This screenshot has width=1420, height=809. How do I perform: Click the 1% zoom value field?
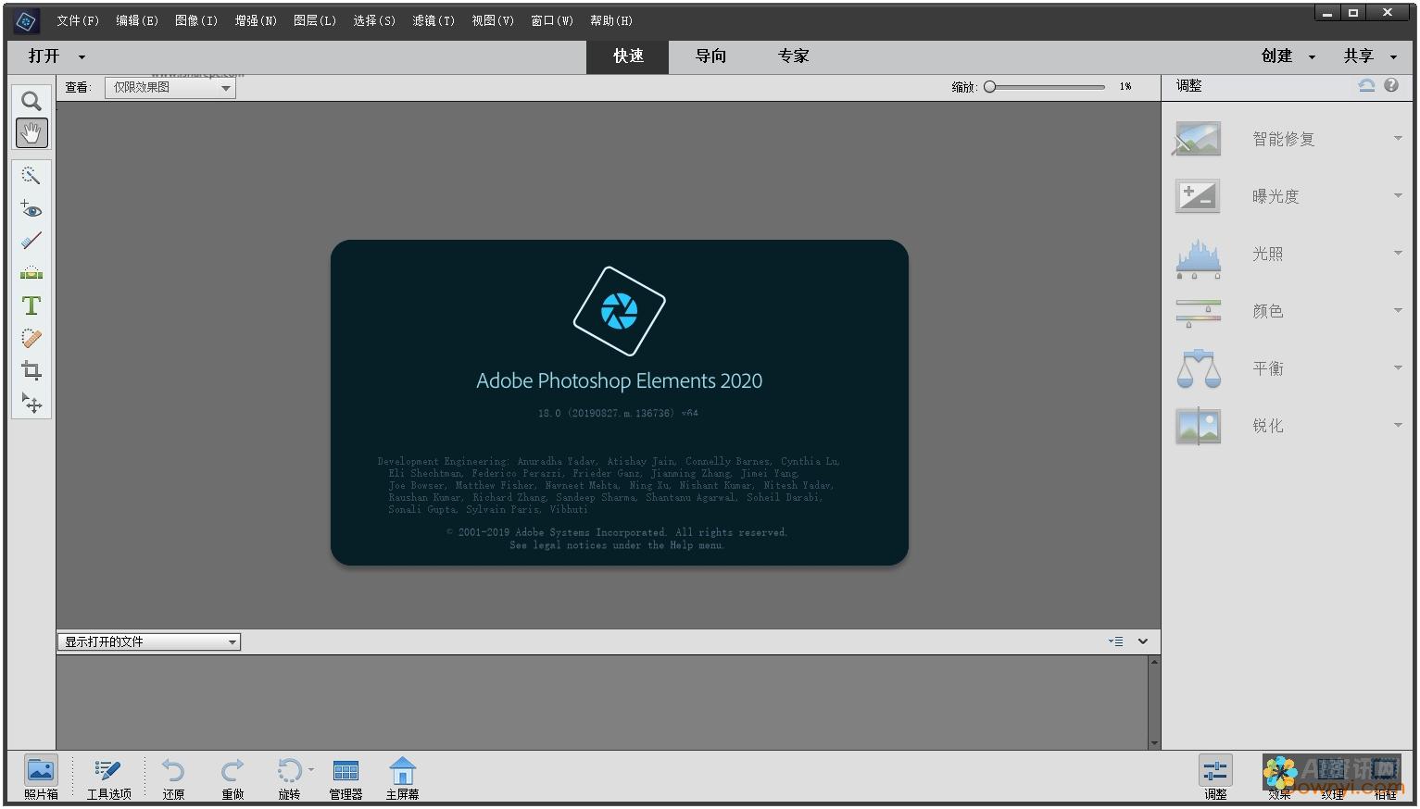click(x=1125, y=86)
